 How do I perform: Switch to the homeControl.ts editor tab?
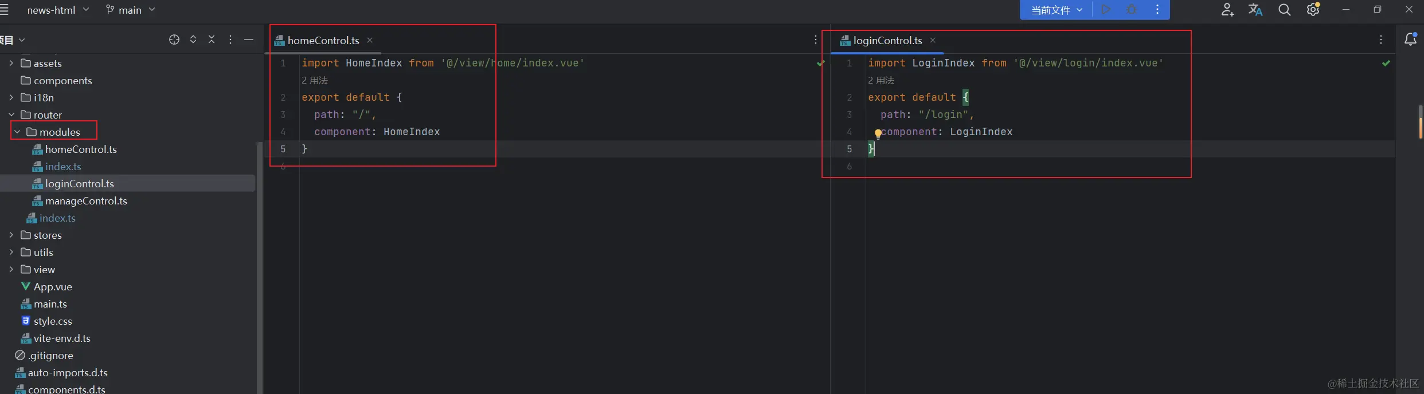323,40
